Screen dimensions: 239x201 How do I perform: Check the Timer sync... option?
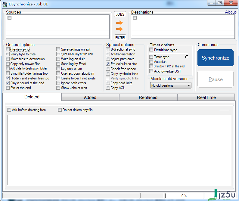(151, 57)
